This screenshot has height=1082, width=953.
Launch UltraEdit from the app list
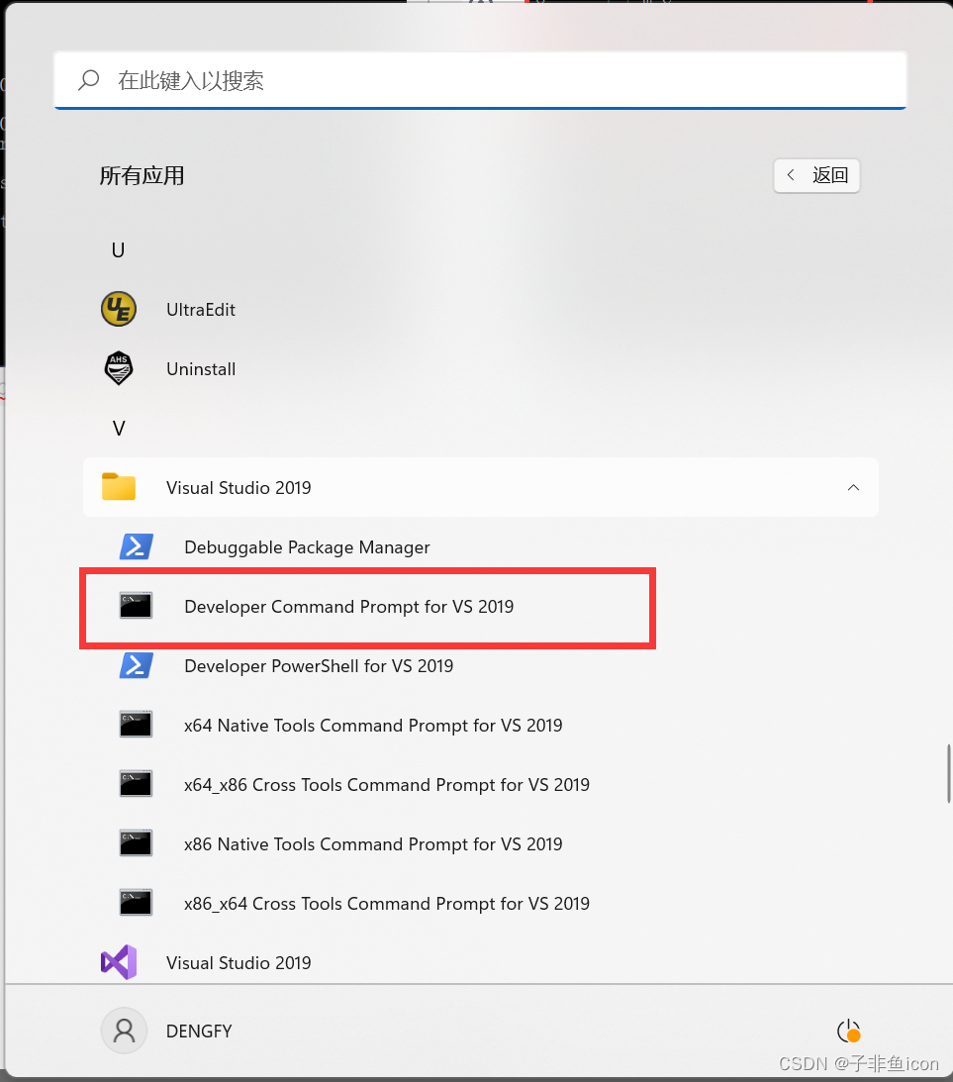(201, 309)
